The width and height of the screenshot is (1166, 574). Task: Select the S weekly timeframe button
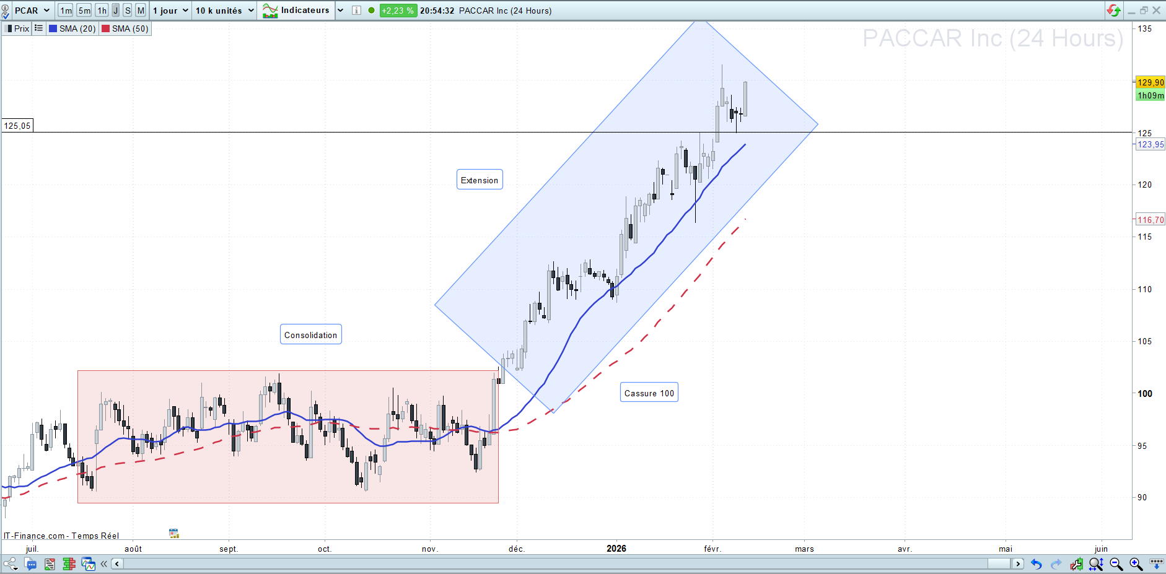[x=128, y=11]
